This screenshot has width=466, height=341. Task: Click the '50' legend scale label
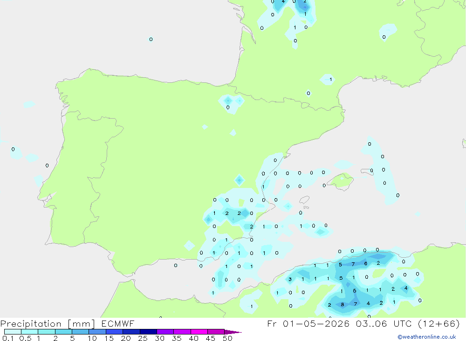227,338
